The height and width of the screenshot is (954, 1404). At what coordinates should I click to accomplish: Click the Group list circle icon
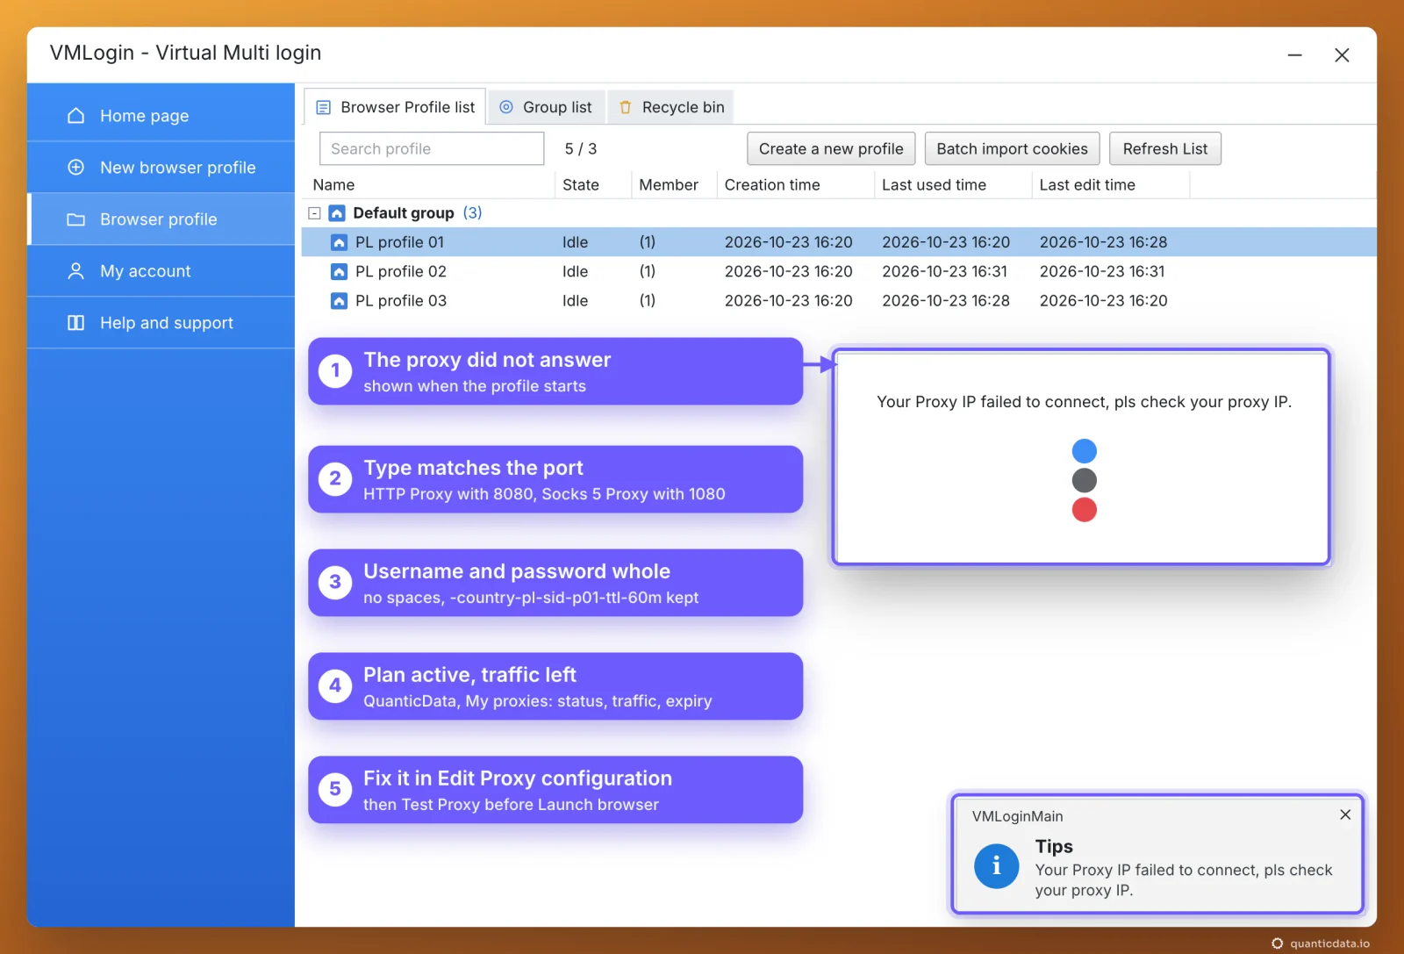pos(506,107)
